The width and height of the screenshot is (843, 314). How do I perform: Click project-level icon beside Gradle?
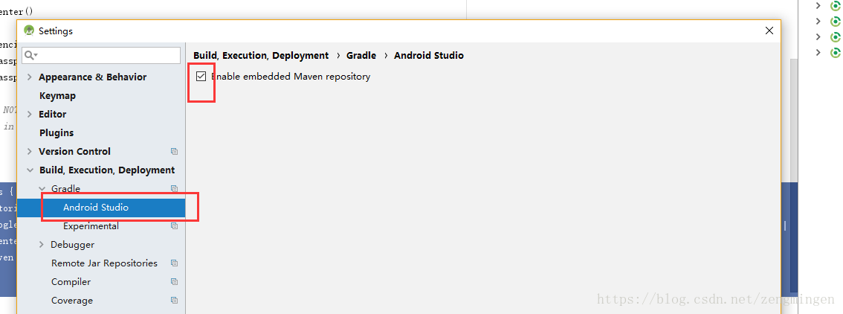click(x=174, y=189)
